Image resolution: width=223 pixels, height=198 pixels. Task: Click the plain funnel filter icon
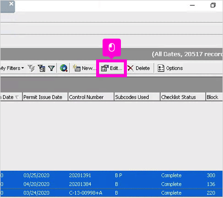[x=52, y=68]
